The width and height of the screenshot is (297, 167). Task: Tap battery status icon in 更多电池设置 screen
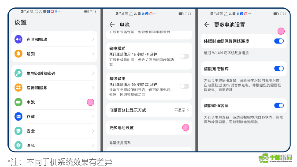tap(276, 14)
